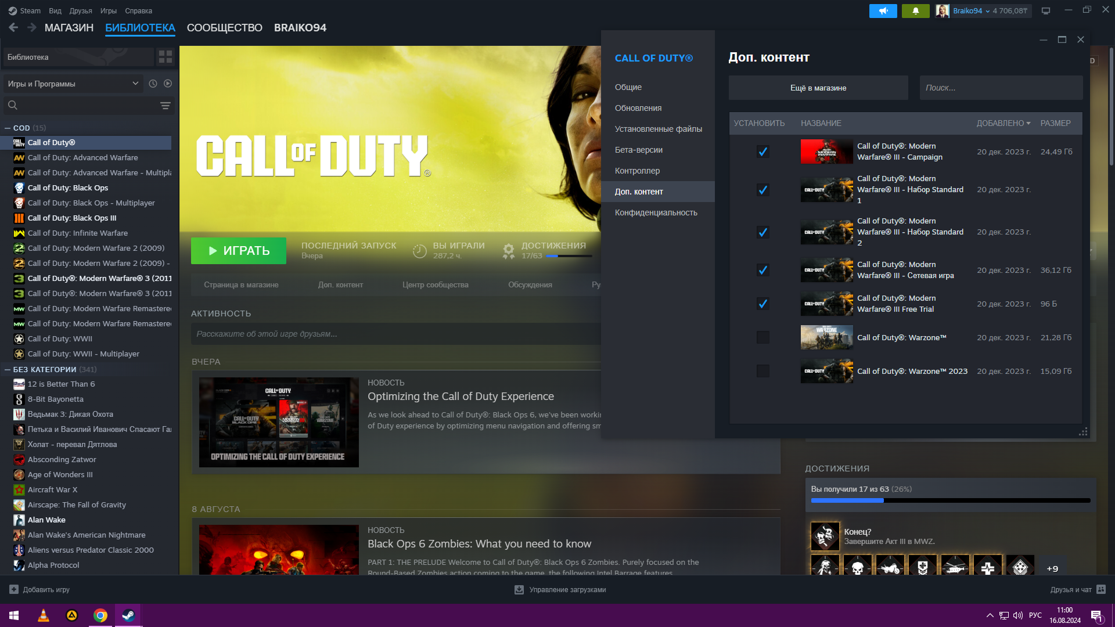Select Контроллер settings section
1115x627 pixels.
[x=658, y=171]
